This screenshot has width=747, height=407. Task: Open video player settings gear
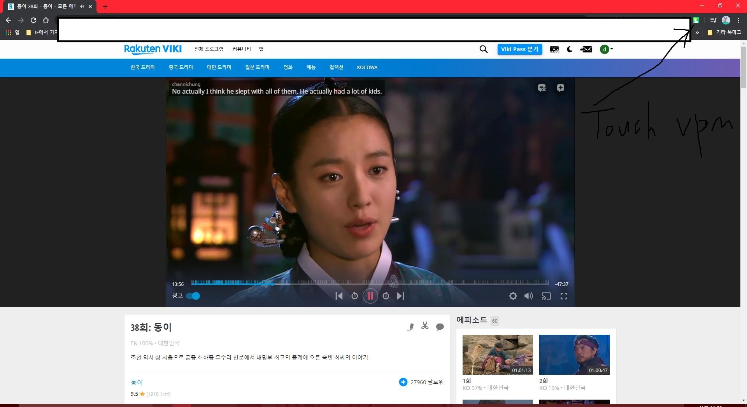pyautogui.click(x=513, y=296)
